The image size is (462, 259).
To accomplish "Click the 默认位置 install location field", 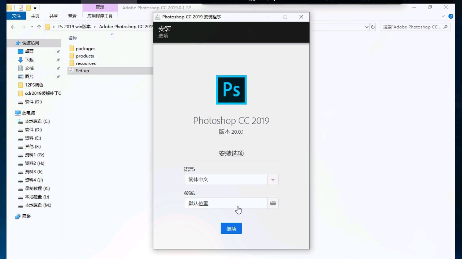I will pos(226,203).
